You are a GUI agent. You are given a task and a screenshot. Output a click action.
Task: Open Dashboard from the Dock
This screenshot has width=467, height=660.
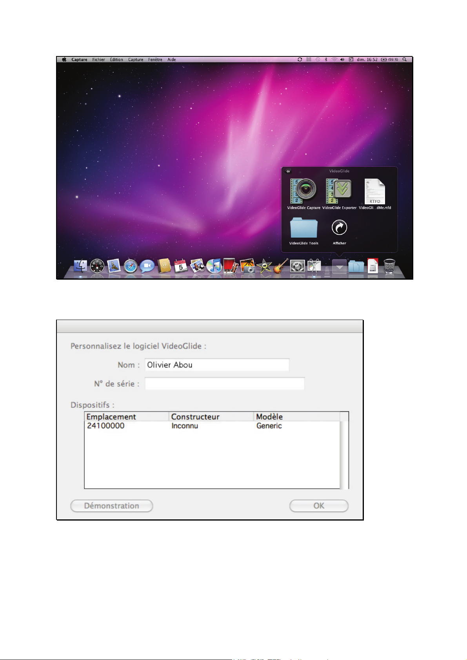97,266
